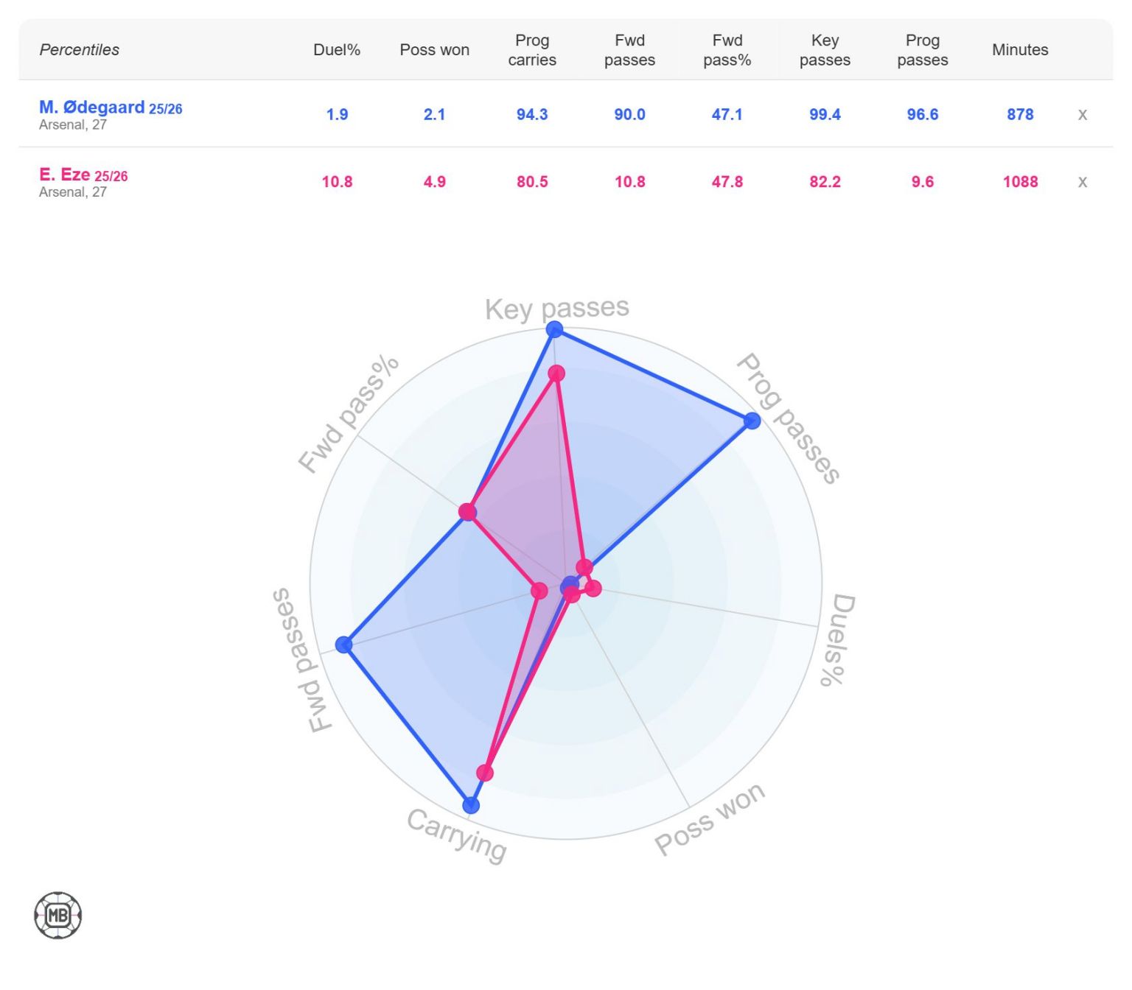This screenshot has height=990, width=1132.
Task: Open the M. Ødegaard player name link
Action: click(x=92, y=108)
